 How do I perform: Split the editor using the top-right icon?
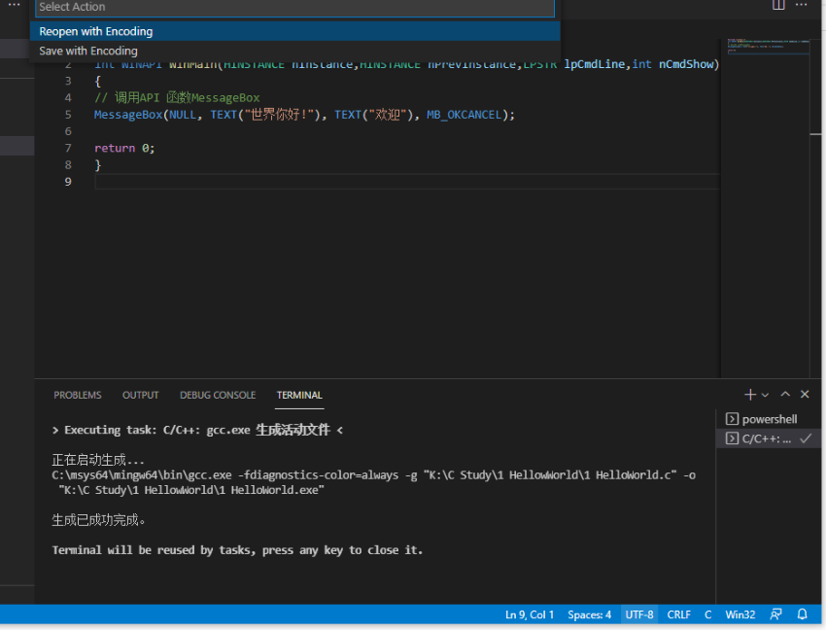pyautogui.click(x=778, y=6)
